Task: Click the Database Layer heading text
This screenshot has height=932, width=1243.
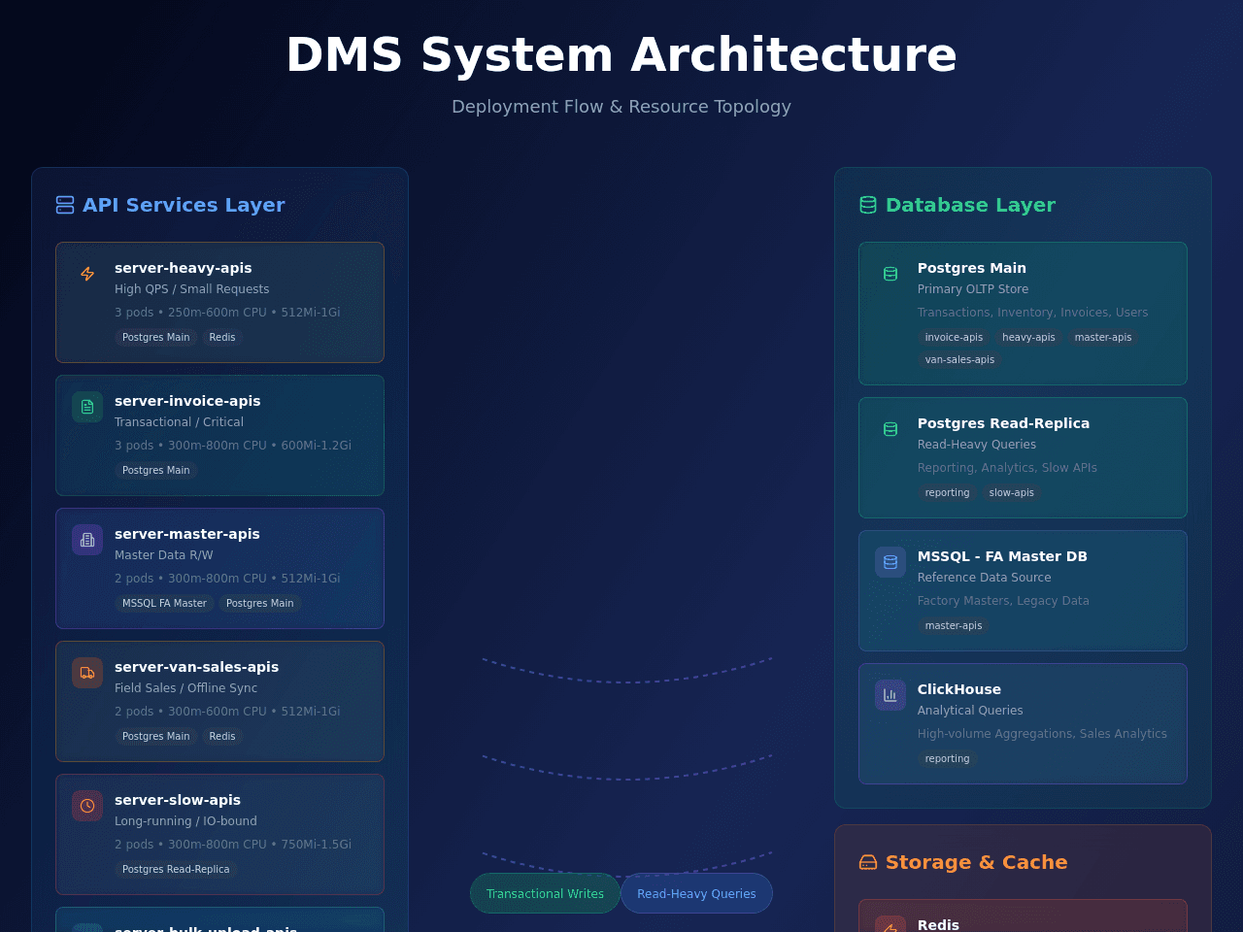Action: 970,205
